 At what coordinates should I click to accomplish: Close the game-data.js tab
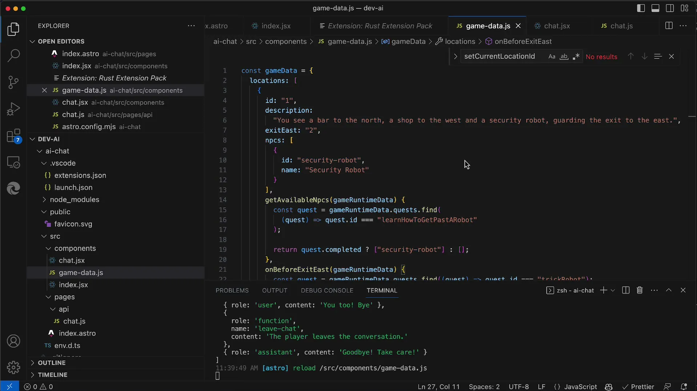[x=518, y=26]
